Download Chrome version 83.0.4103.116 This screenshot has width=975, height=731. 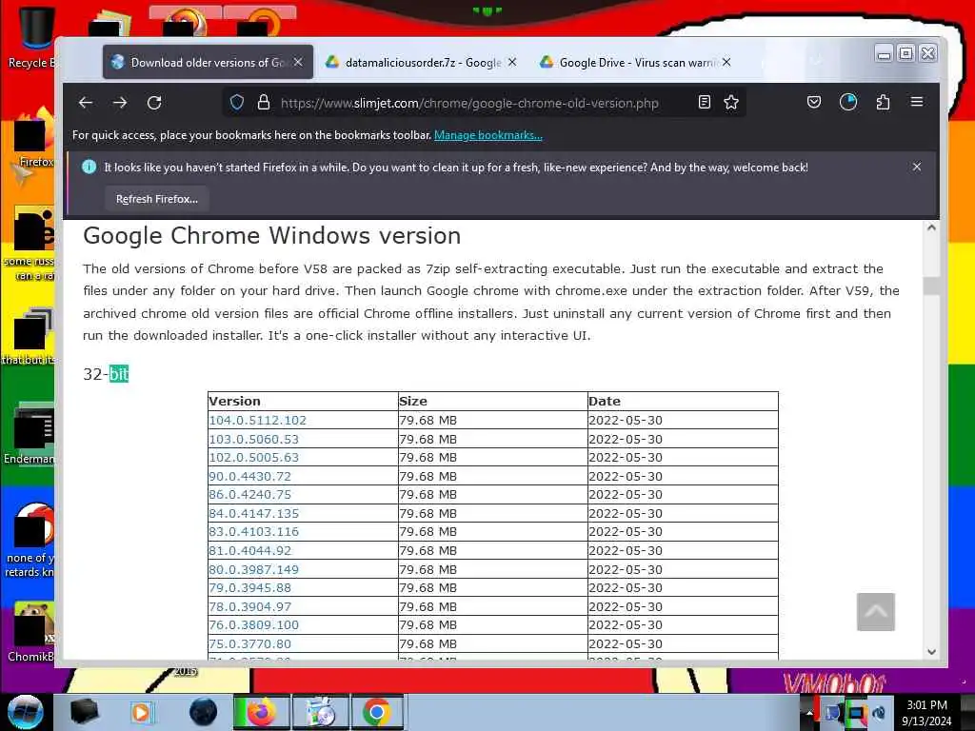[x=253, y=532]
